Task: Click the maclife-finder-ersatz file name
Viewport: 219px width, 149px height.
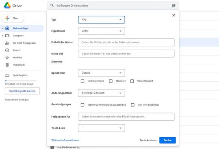Action: [x=68, y=147]
